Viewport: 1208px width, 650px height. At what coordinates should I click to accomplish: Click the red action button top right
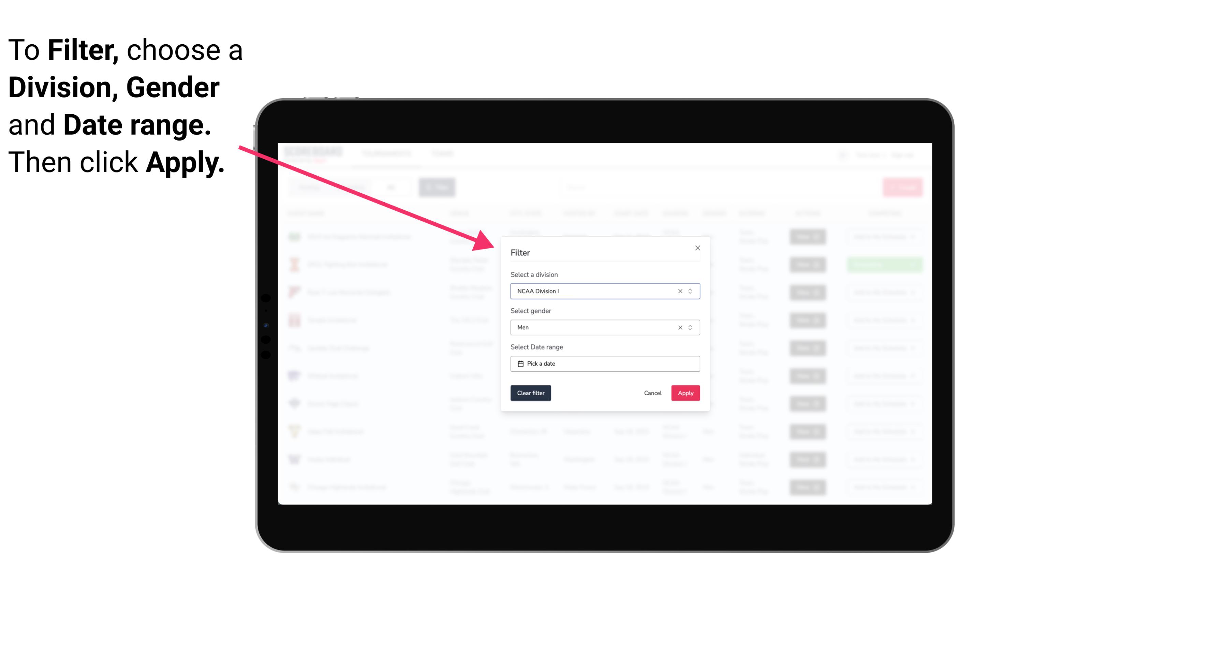pyautogui.click(x=902, y=187)
